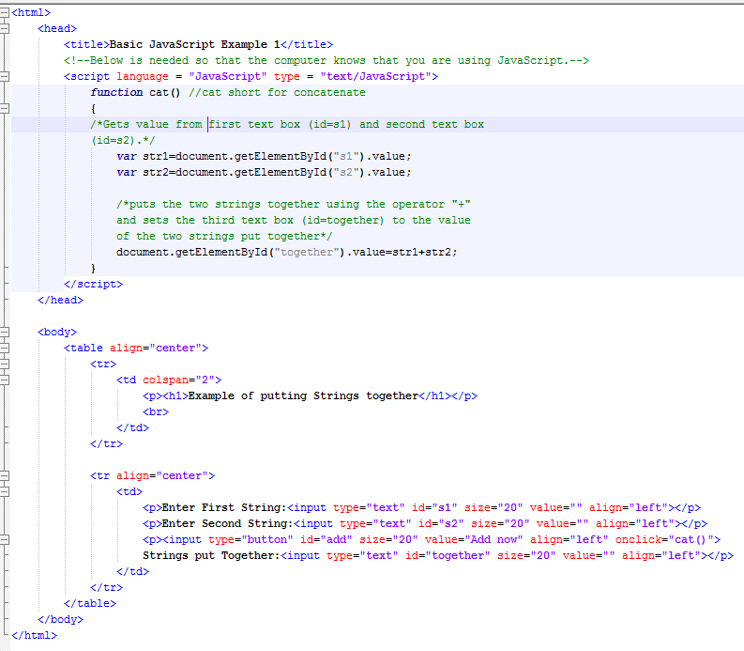
Task: Click the closing "}" brace of the function
Action: point(93,269)
